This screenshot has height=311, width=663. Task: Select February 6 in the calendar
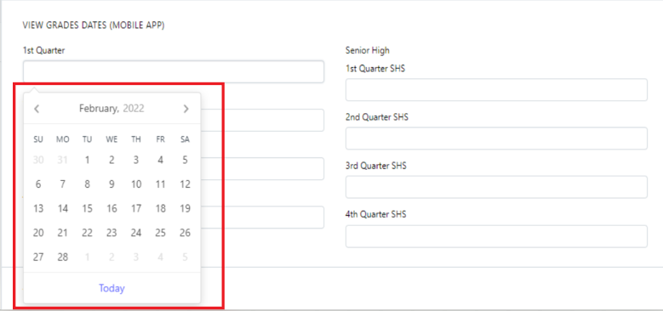[38, 184]
